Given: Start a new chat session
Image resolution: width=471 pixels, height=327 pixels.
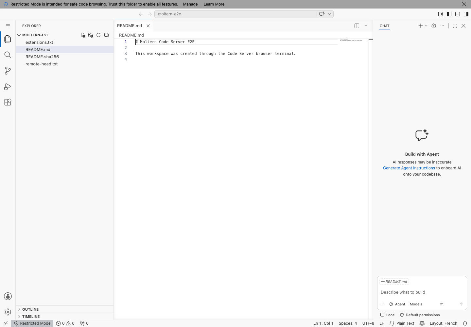Looking at the screenshot, I should [421, 26].
